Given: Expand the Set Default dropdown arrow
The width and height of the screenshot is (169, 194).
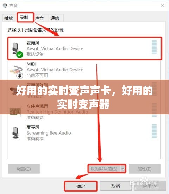Looking at the screenshot, I should tap(123, 169).
